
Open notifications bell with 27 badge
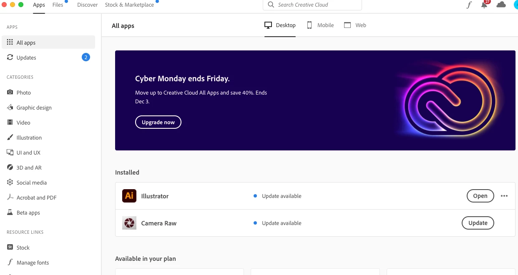pyautogui.click(x=485, y=4)
